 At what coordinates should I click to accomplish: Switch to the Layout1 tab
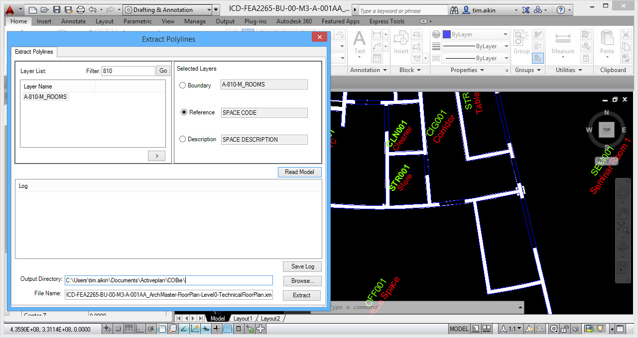pyautogui.click(x=243, y=319)
